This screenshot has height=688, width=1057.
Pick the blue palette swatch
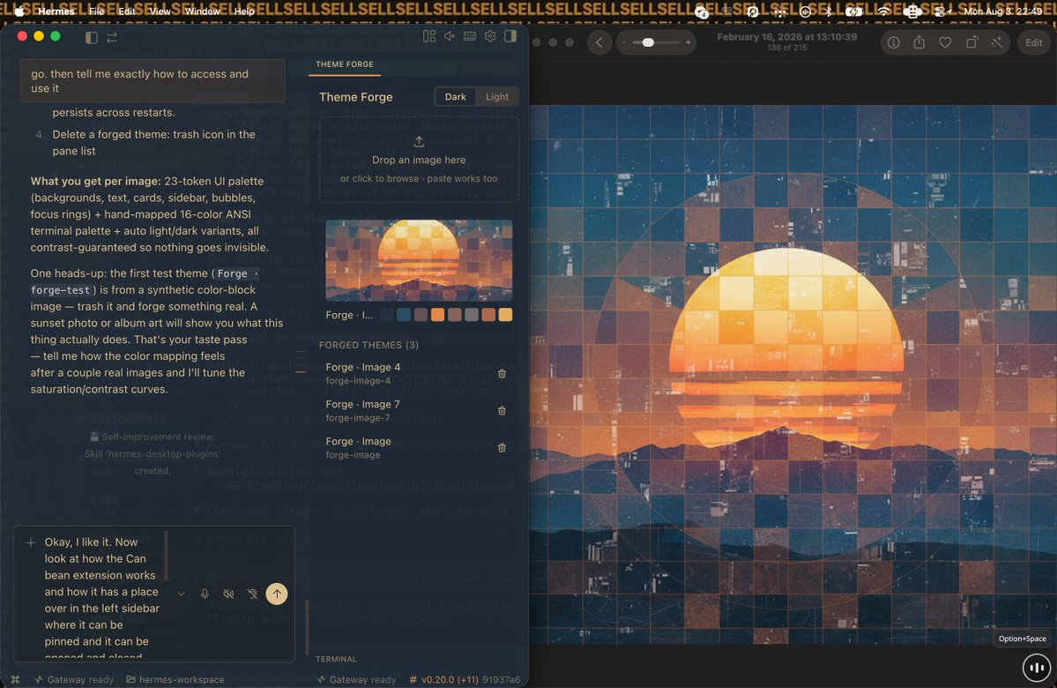[404, 315]
